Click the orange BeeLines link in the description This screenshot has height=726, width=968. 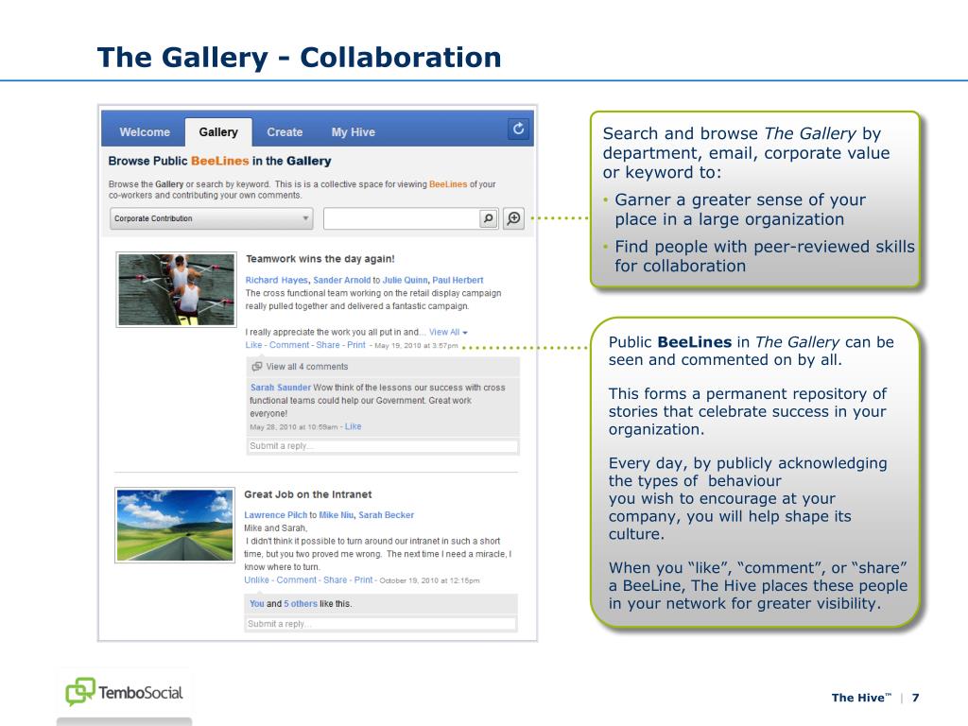pos(448,184)
